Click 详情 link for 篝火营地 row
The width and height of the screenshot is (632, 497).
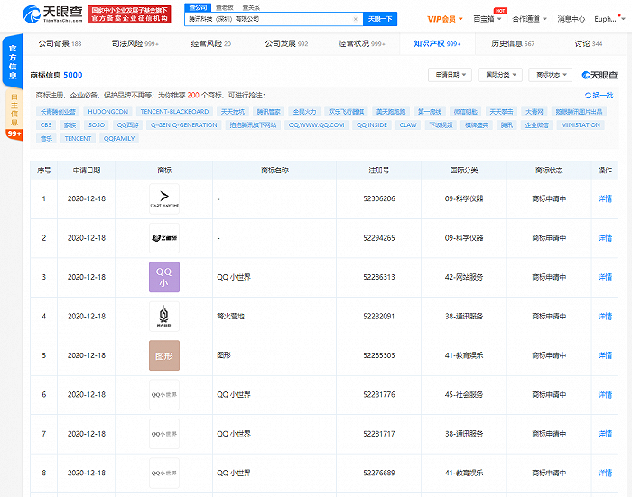click(605, 317)
